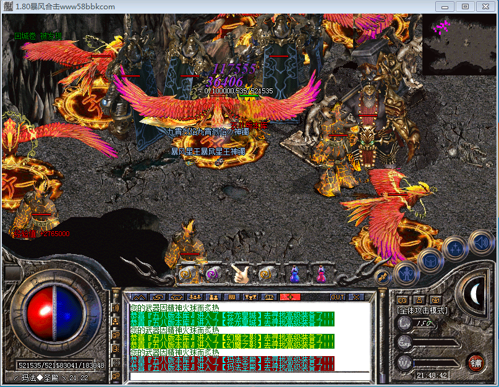Click the crescent moon day-night indicator
Screen dimensions: 499x387
click(476, 294)
